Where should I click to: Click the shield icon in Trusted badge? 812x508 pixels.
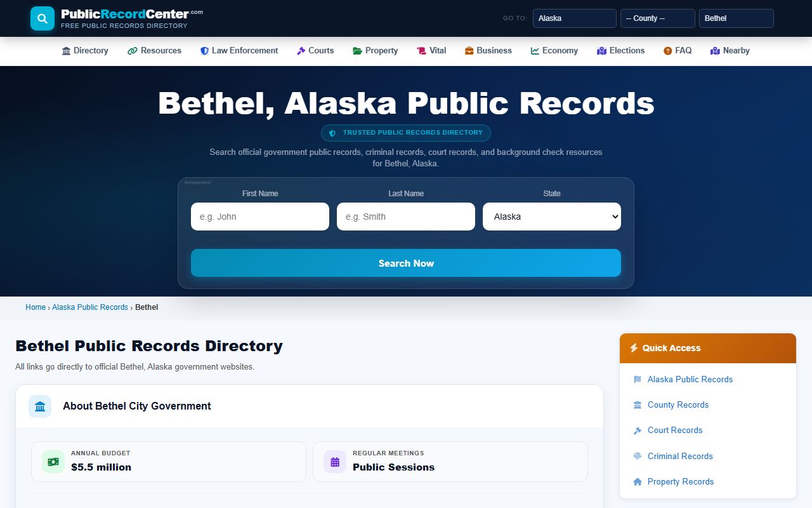coord(332,133)
